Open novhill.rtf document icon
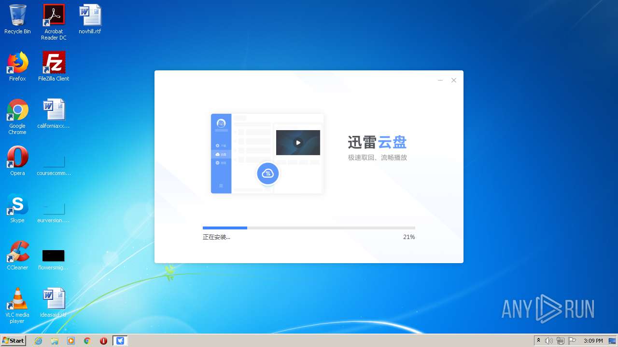Image resolution: width=618 pixels, height=347 pixels. (x=90, y=19)
